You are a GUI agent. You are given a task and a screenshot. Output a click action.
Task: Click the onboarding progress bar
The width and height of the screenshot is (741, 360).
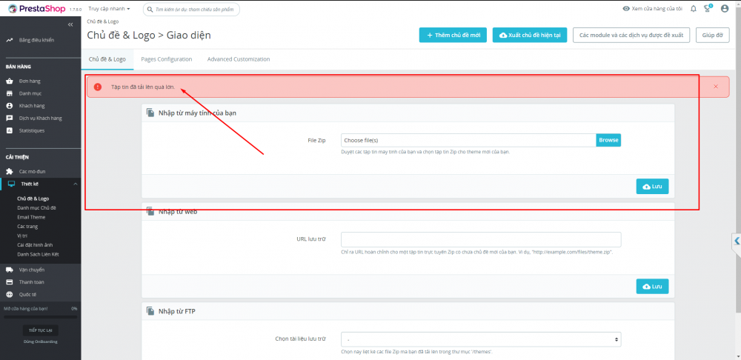click(x=40, y=317)
